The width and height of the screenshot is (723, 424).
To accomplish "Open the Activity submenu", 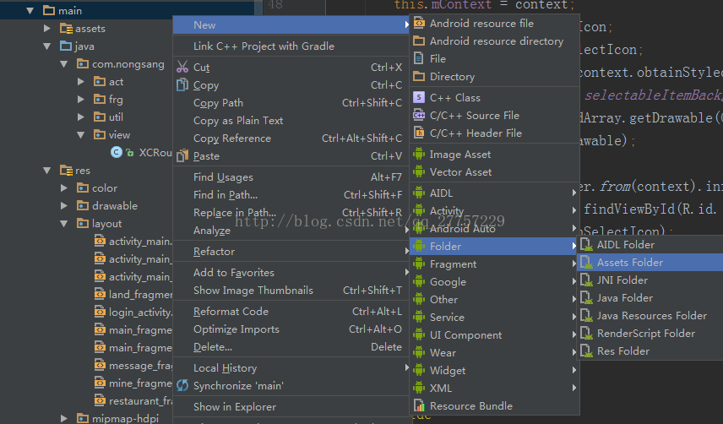I will 494,210.
